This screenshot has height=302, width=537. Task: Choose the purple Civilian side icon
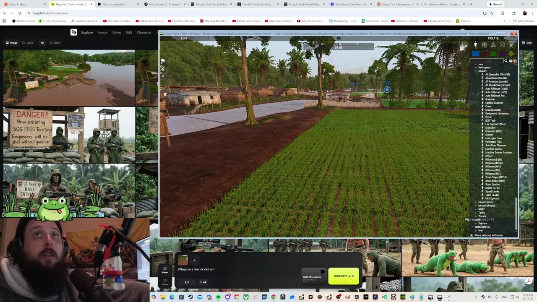(502, 54)
